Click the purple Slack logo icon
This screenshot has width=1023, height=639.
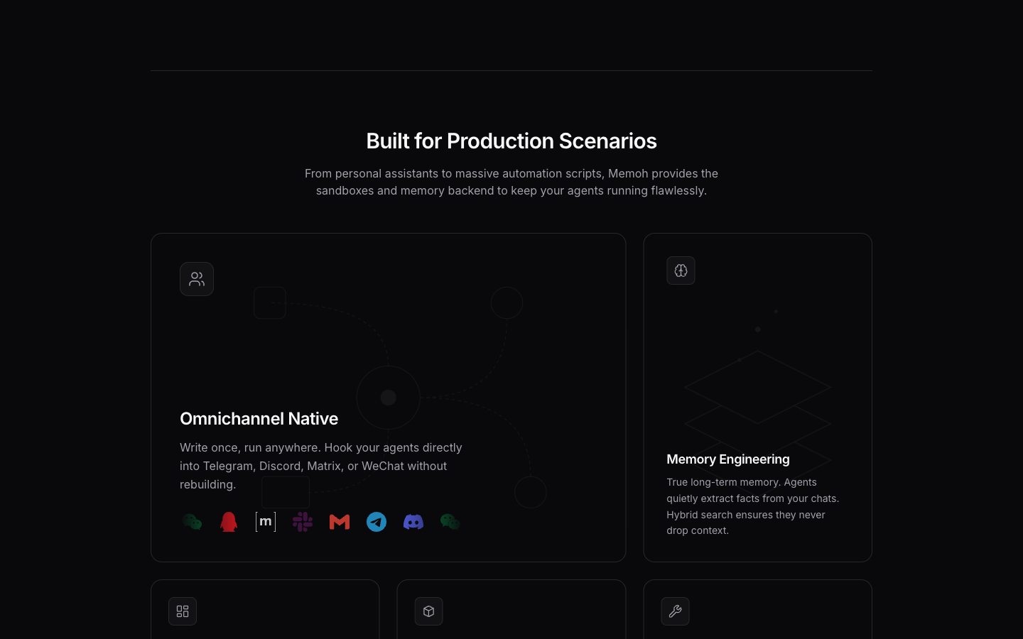[x=303, y=522]
